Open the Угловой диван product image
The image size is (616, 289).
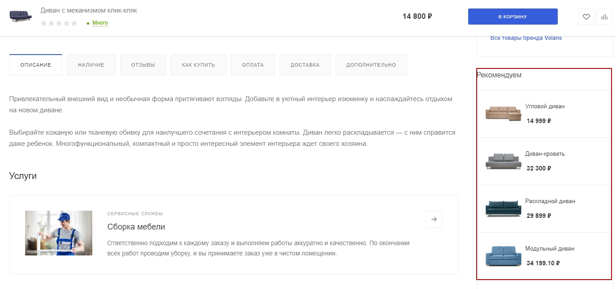click(504, 114)
